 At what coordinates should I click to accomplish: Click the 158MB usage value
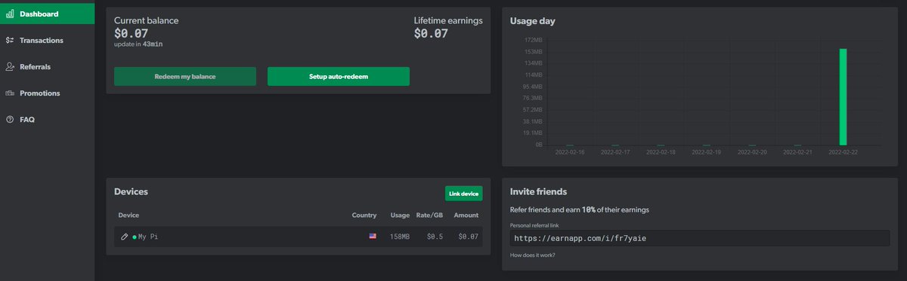400,237
